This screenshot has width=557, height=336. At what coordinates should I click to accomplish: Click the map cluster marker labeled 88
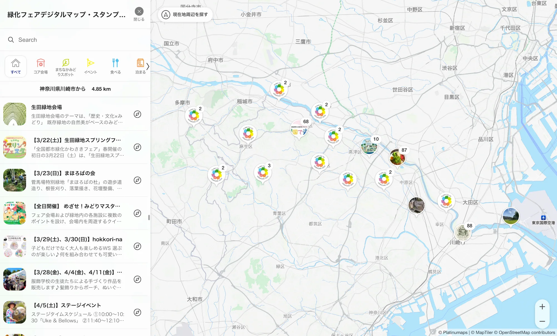point(463,233)
